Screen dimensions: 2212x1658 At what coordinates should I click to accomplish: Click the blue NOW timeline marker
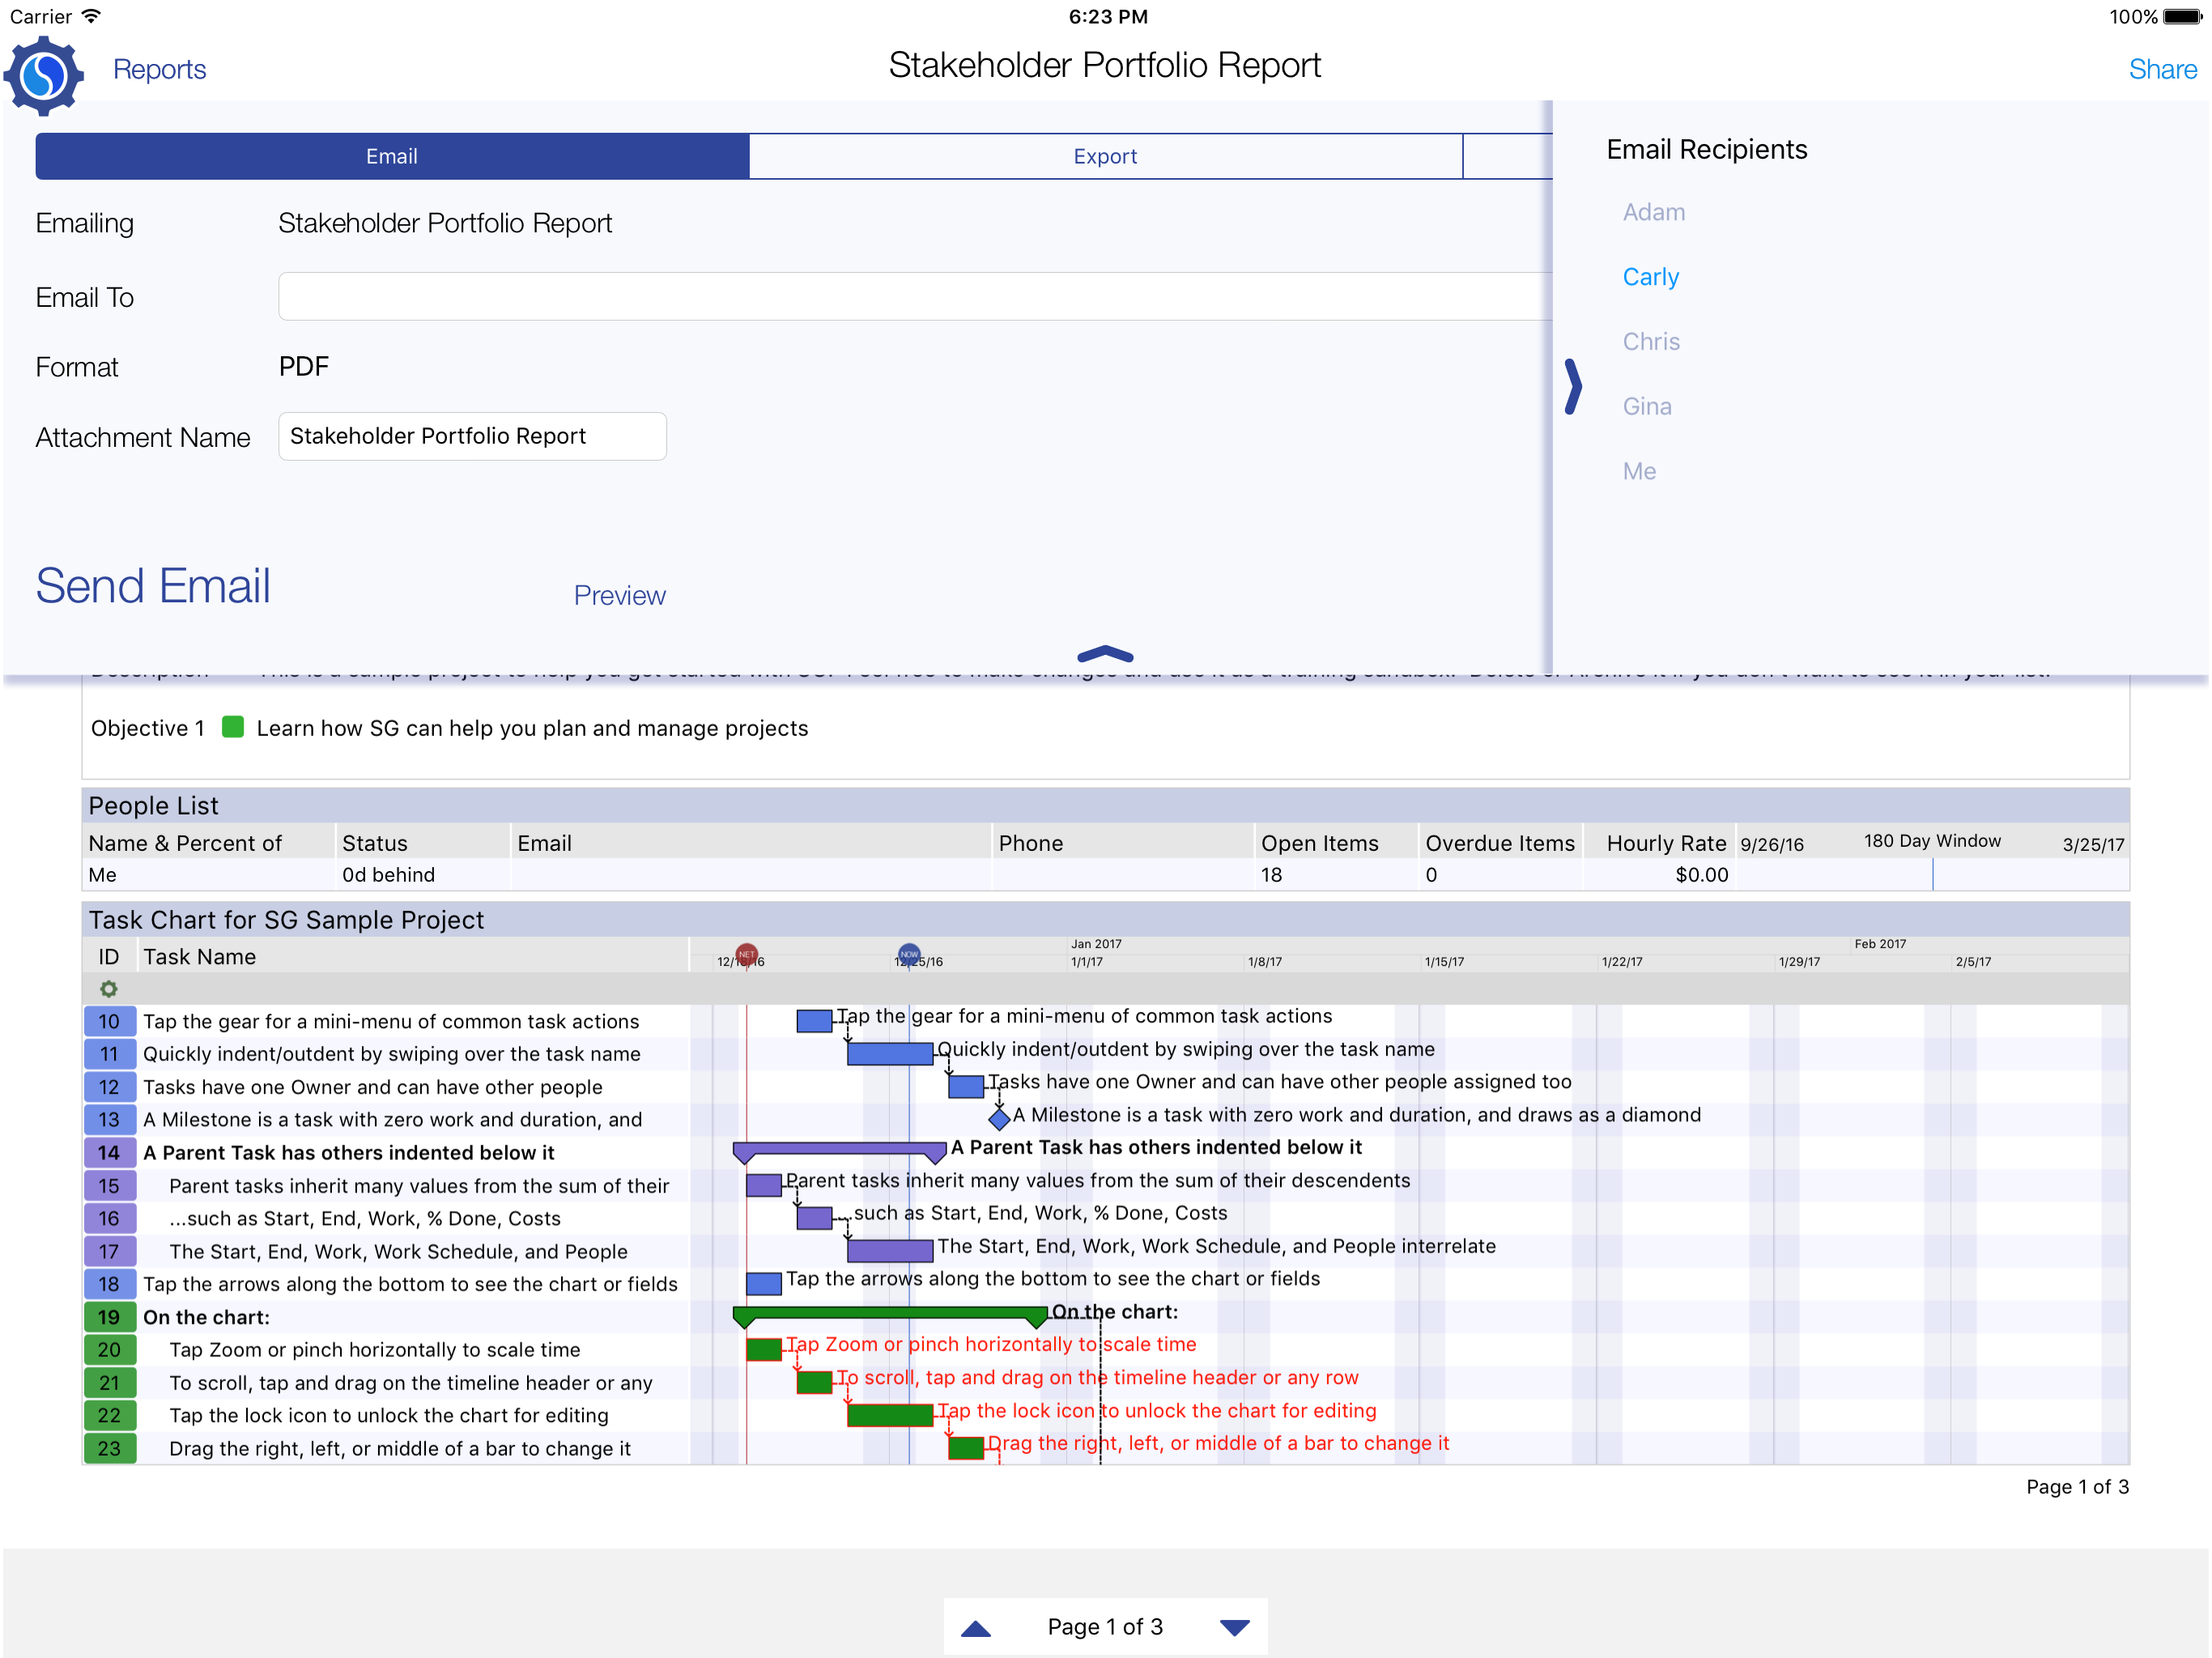coord(908,953)
